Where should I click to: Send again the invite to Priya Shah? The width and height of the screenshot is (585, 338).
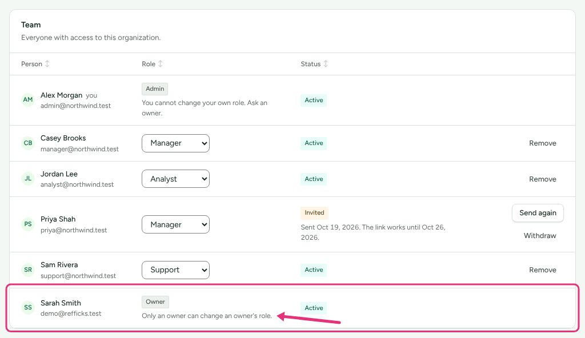coord(538,212)
